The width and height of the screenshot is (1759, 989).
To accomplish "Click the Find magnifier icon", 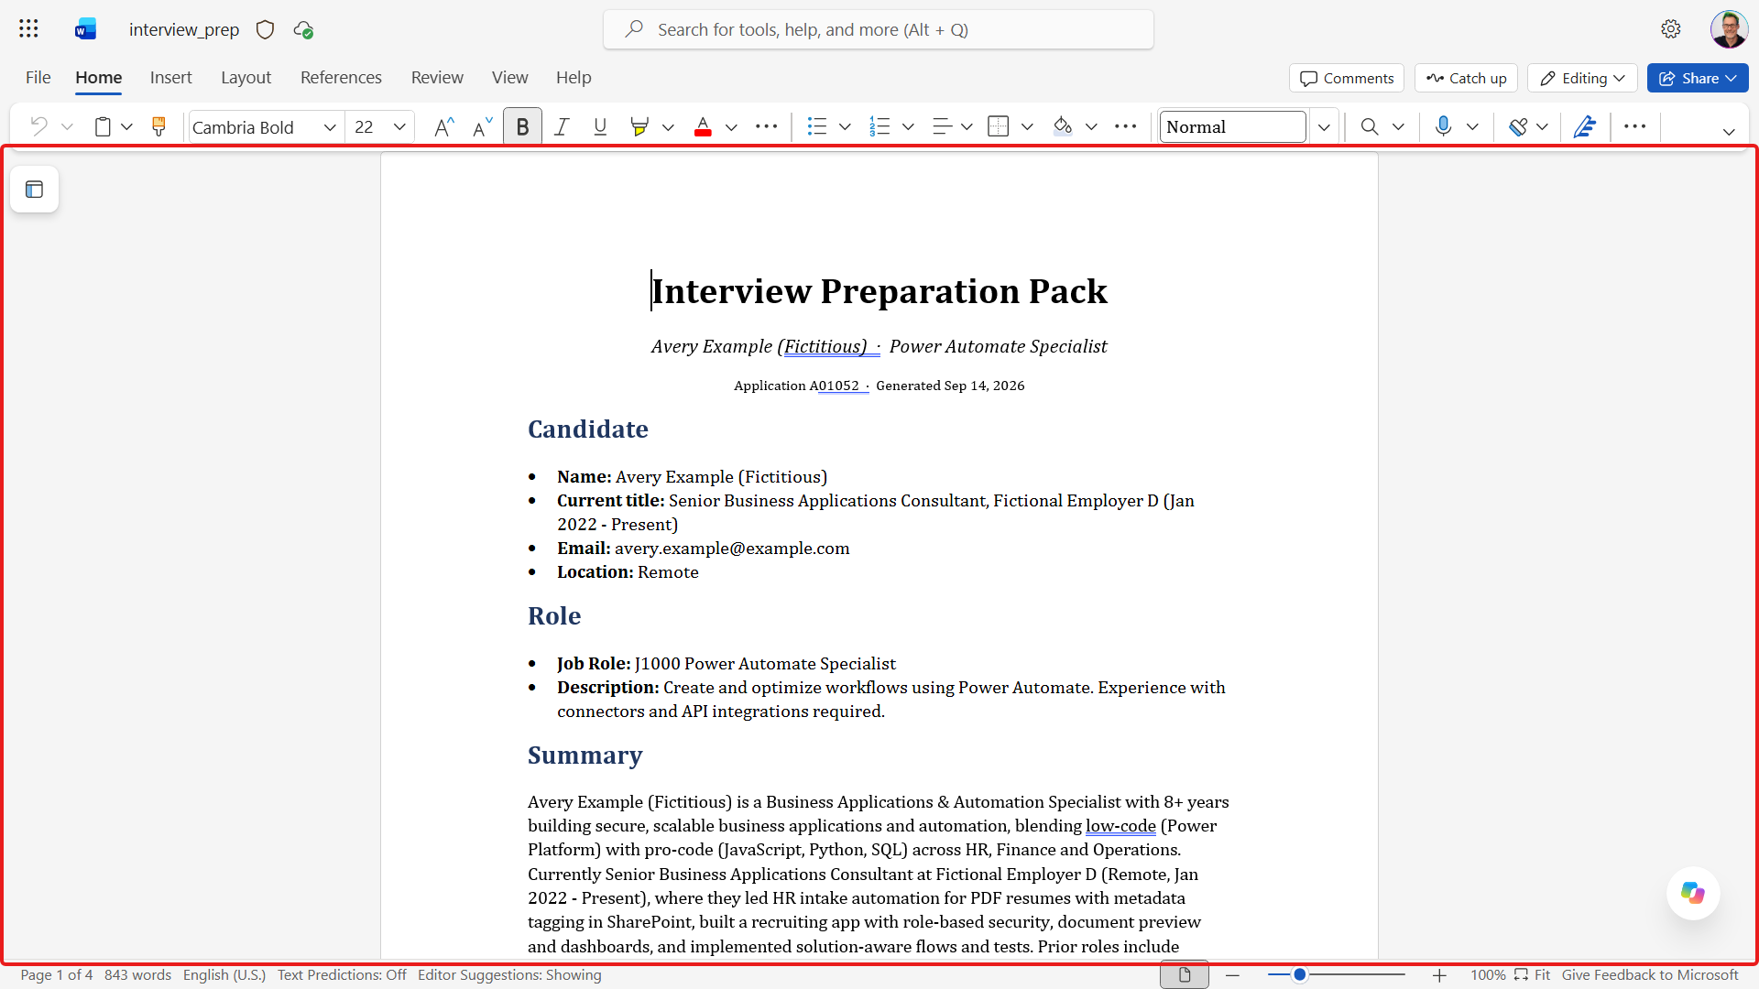I will 1370,126.
